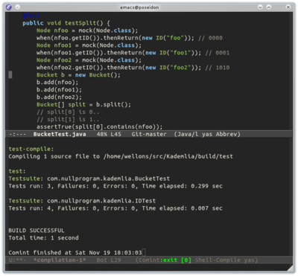Click the line Node nfoo2 = mock(Node.class);
The image size is (298, 276).
coord(89,60)
